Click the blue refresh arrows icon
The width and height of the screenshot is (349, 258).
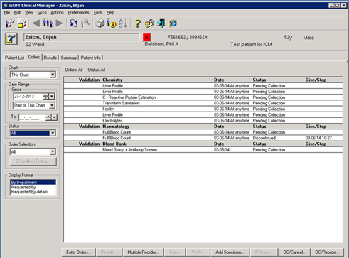pyautogui.click(x=74, y=23)
